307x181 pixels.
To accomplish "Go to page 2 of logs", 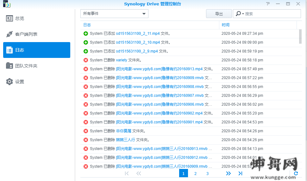I will click(195, 174).
